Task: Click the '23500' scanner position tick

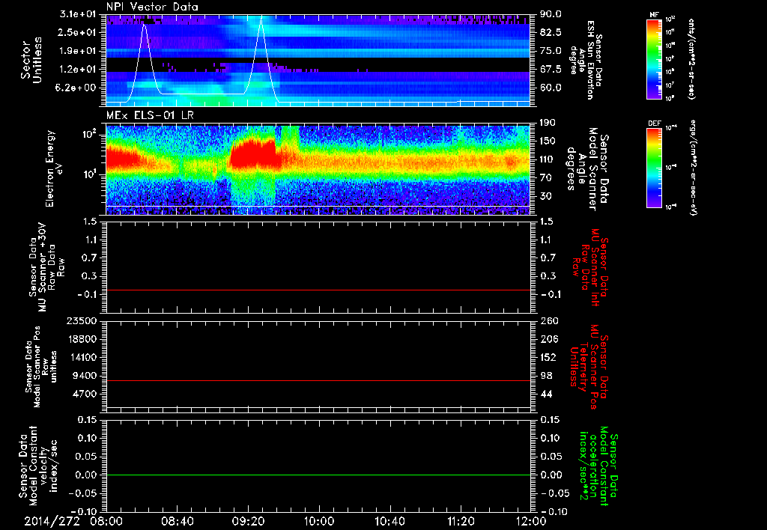Action: (82, 320)
